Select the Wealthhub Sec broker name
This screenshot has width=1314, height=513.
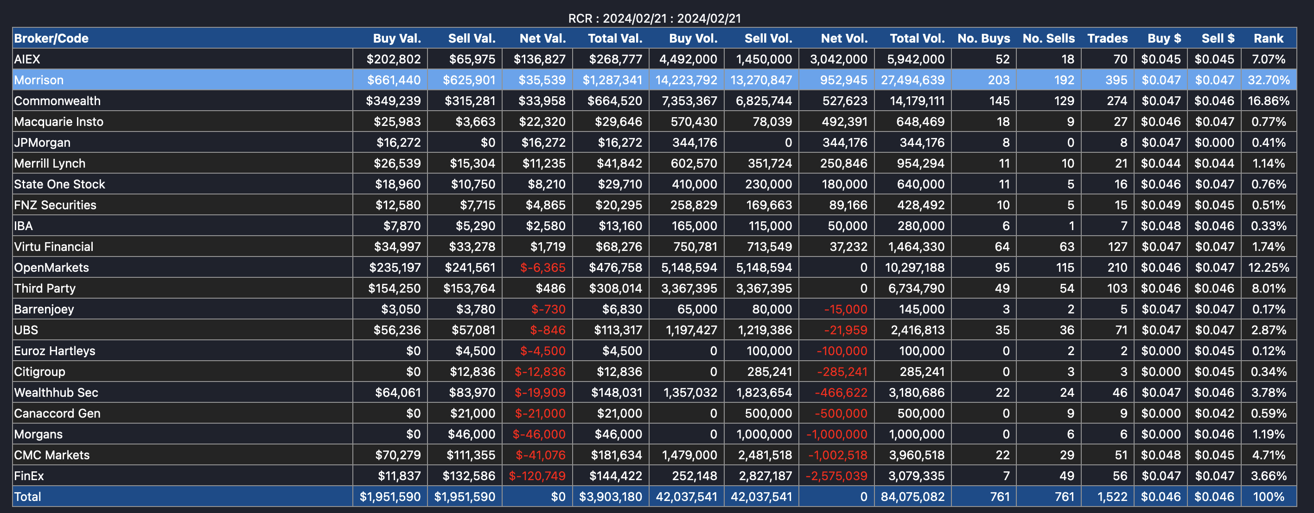tap(56, 393)
